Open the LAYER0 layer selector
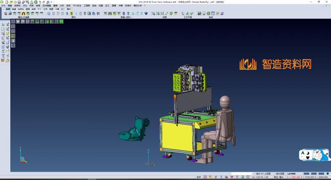The width and height of the screenshot is (331, 180). click(x=292, y=174)
